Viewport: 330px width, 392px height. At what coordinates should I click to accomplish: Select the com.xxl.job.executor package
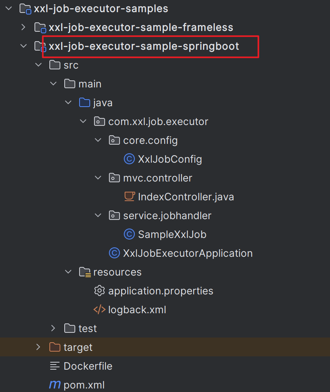pyautogui.click(x=158, y=122)
